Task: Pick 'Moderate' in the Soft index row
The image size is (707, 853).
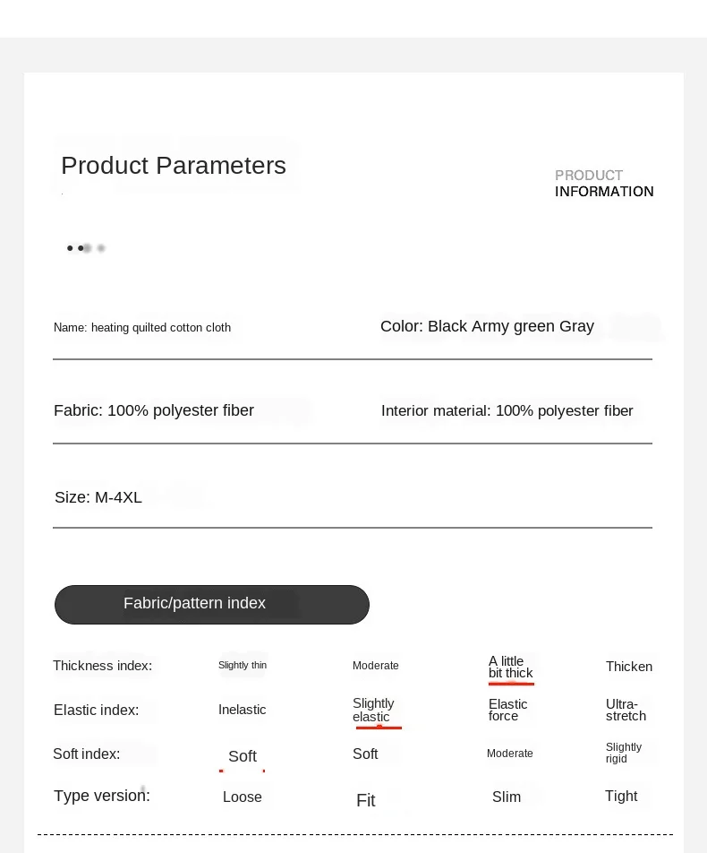Action: (510, 754)
